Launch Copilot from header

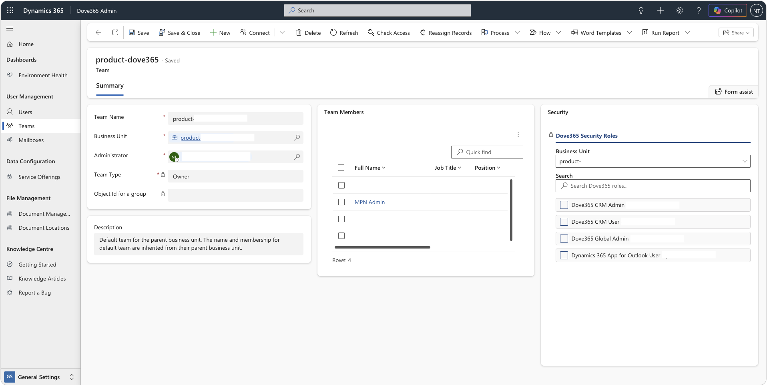728,10
